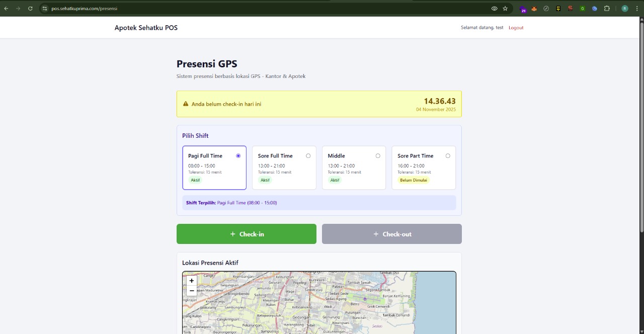
Task: Open the Apotek Sehatku POS home title
Action: tap(146, 28)
